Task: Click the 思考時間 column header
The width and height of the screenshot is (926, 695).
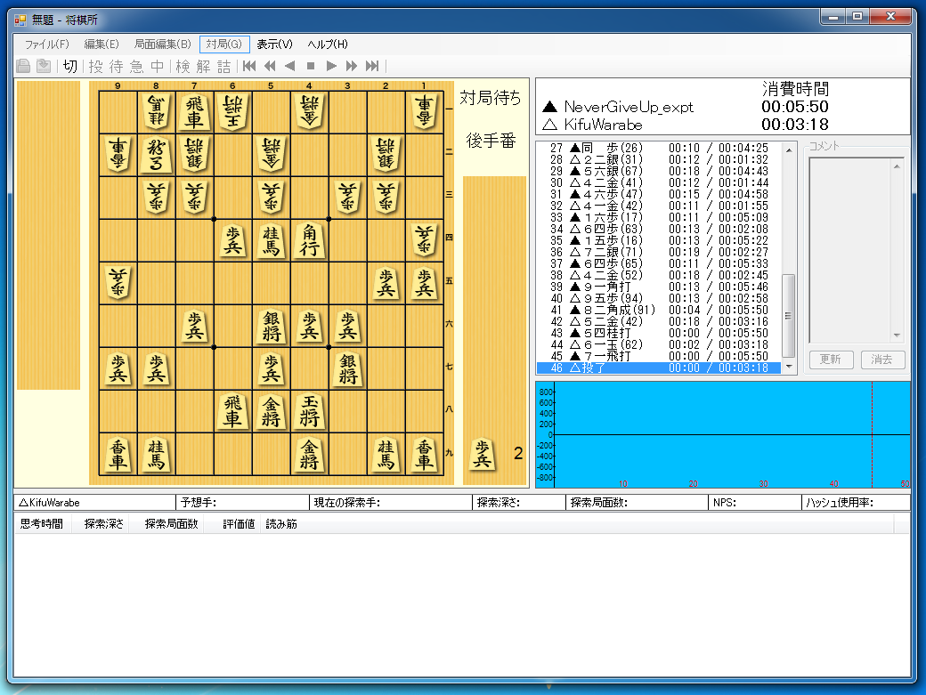Action: (41, 524)
